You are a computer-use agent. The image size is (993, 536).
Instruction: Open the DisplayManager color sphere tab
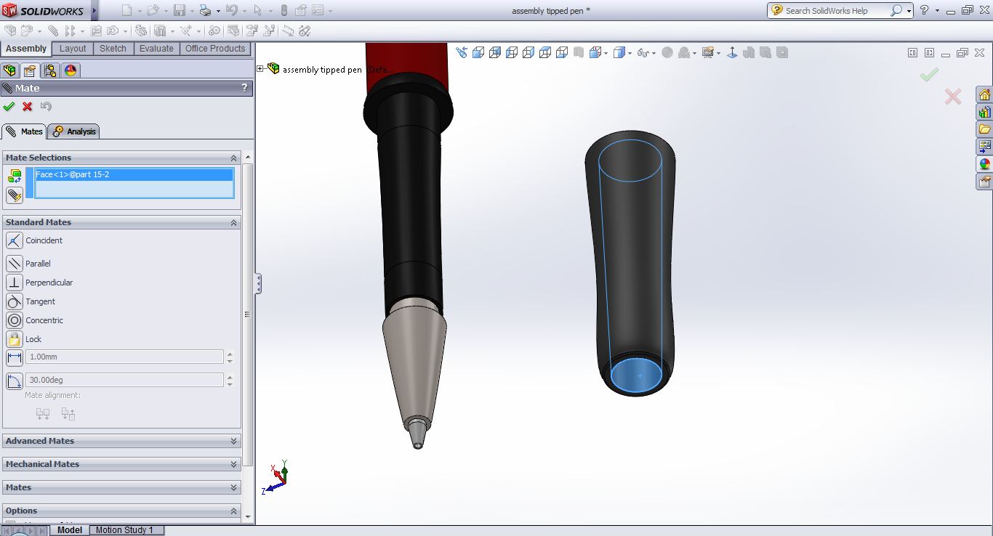pos(71,70)
